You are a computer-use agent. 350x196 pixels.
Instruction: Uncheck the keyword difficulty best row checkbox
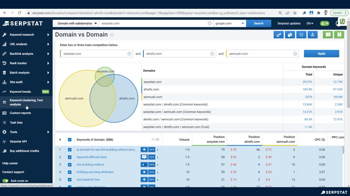click(70, 157)
